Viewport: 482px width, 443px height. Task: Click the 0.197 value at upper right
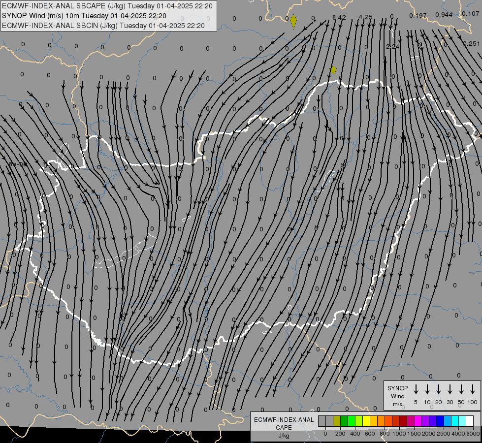point(418,15)
